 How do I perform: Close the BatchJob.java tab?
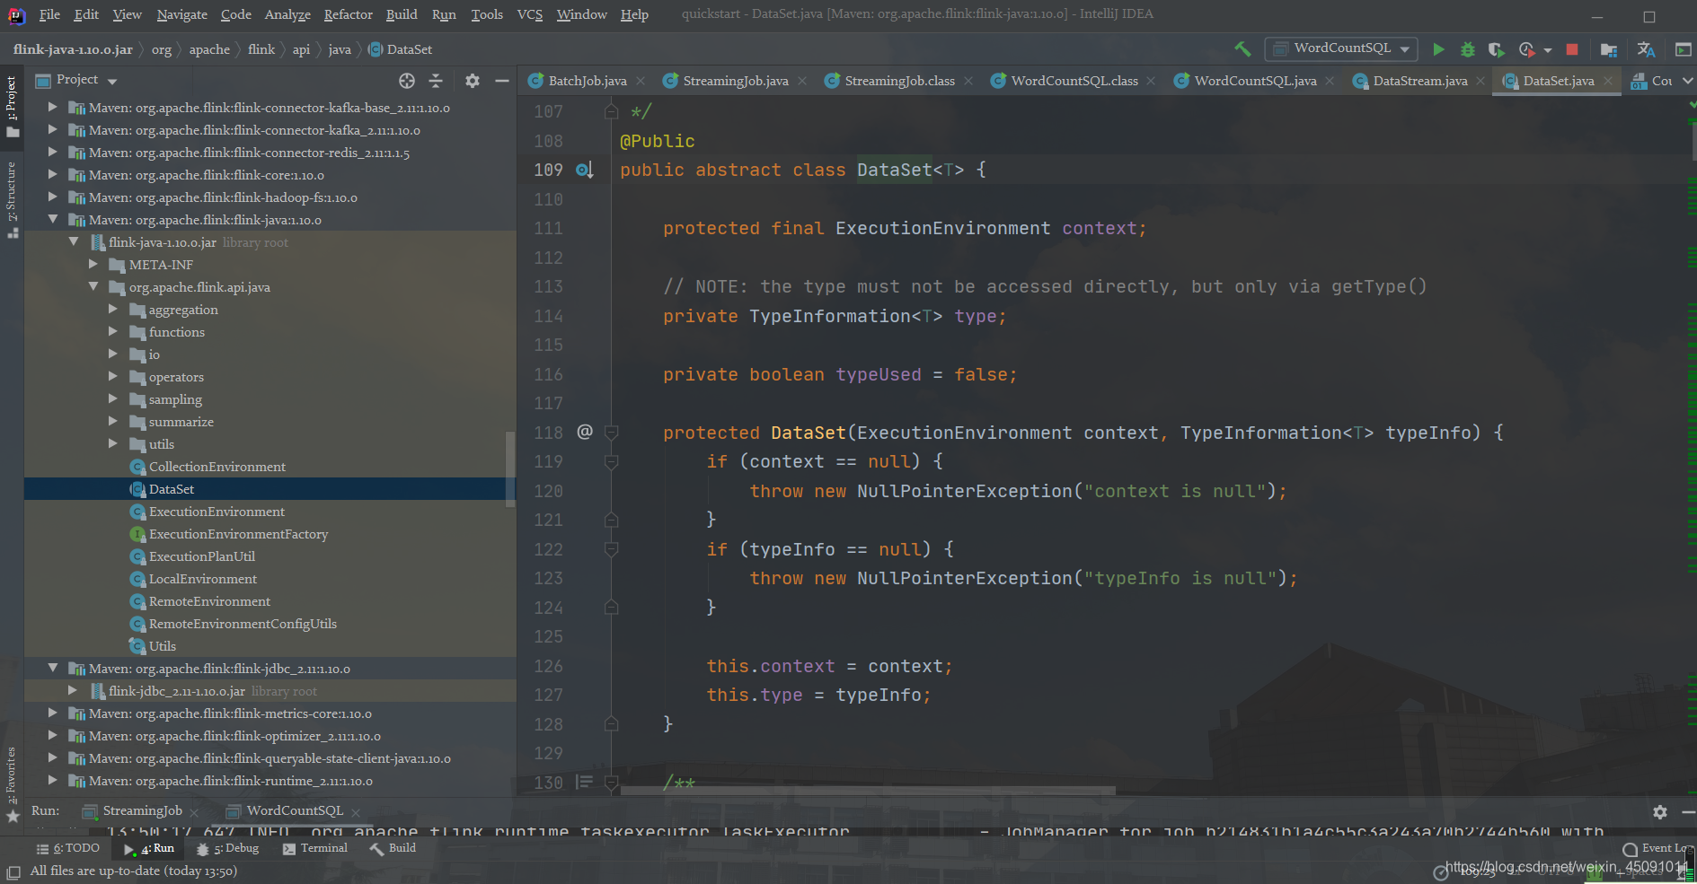pos(641,81)
